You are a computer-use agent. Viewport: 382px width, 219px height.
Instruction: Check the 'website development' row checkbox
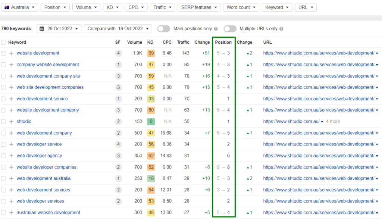click(x=3, y=53)
